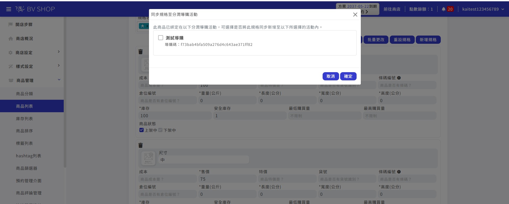Click the 取消 button in the dialog

coord(331,76)
